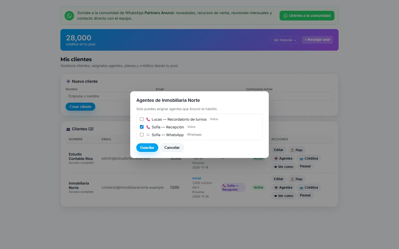This screenshot has width=399, height=249.
Task: Open Ver historial link
Action: point(285,40)
